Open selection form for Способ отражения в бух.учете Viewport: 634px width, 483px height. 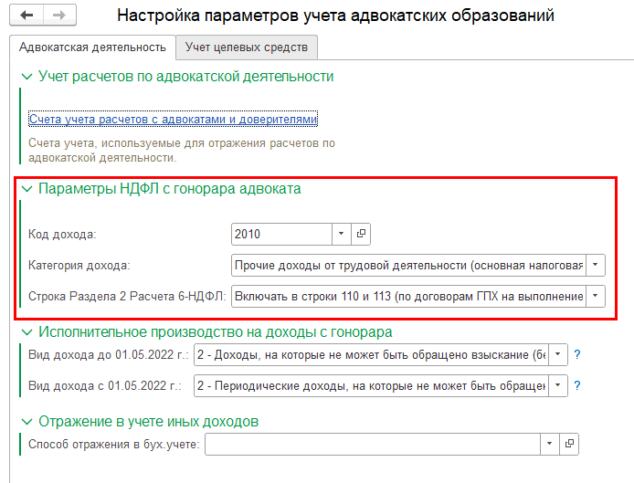point(570,444)
